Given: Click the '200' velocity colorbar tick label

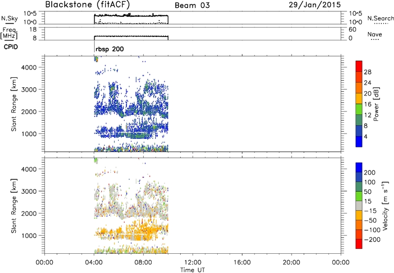Looking at the screenshot, I should [370, 172].
